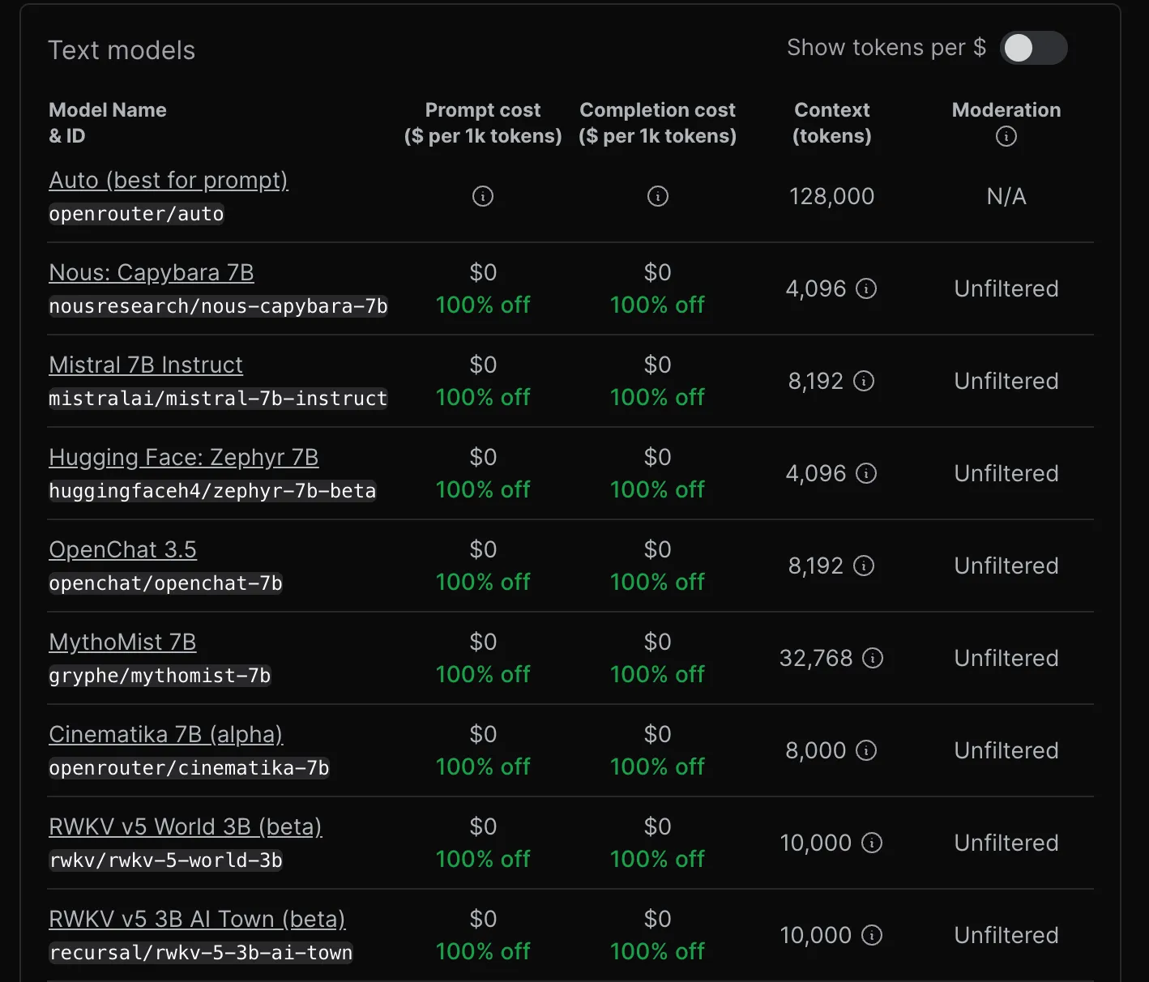Click 100% off completion discount for OpenChat 3.5
1149x982 pixels.
(x=658, y=582)
